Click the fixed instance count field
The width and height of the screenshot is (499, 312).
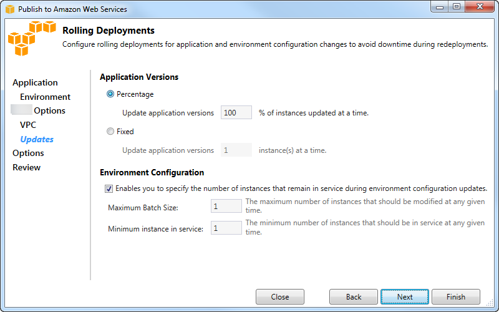[236, 150]
